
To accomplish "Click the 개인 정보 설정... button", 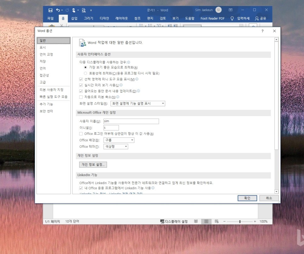I will (x=93, y=165).
